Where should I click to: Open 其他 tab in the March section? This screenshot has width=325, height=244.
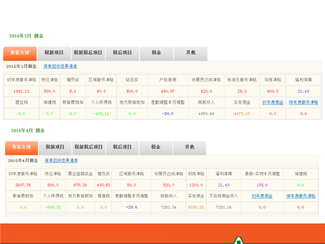tap(191, 53)
